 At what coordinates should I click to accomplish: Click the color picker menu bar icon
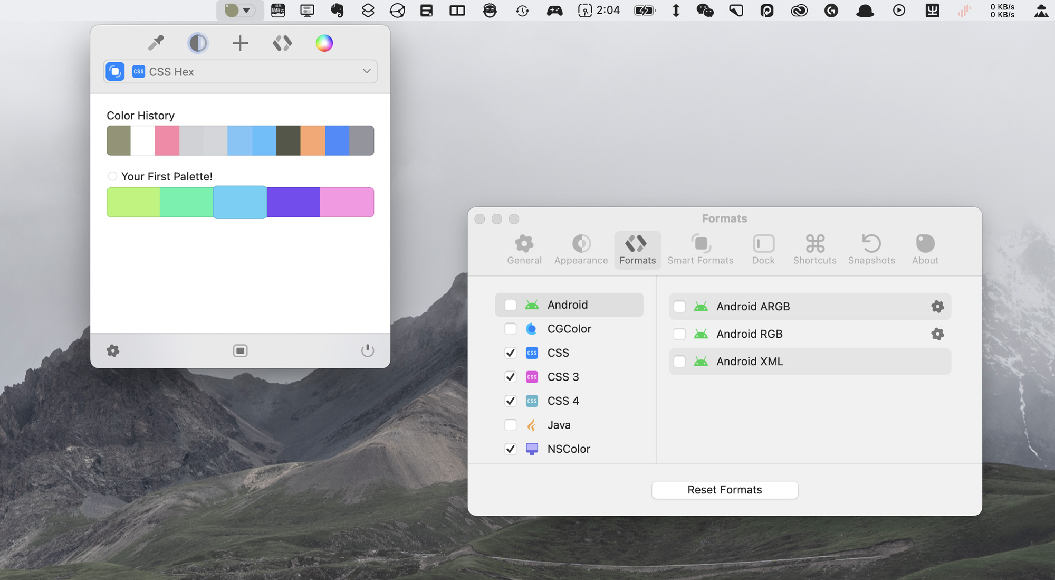(x=232, y=10)
